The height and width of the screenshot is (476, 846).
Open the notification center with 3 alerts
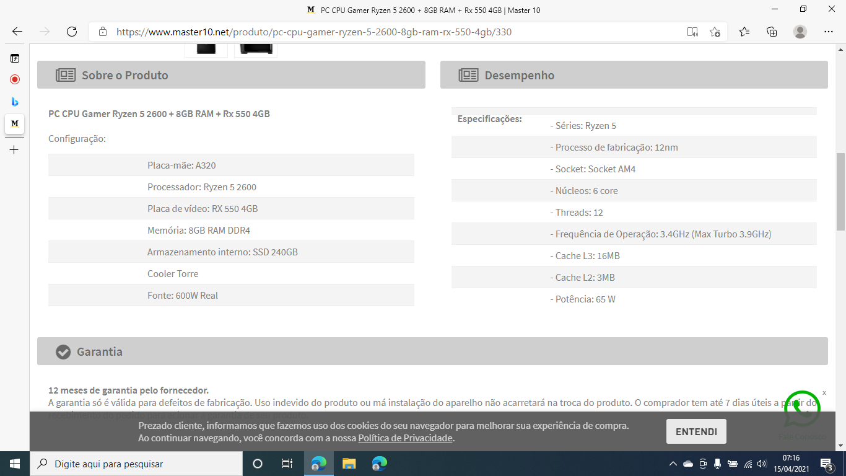click(826, 464)
